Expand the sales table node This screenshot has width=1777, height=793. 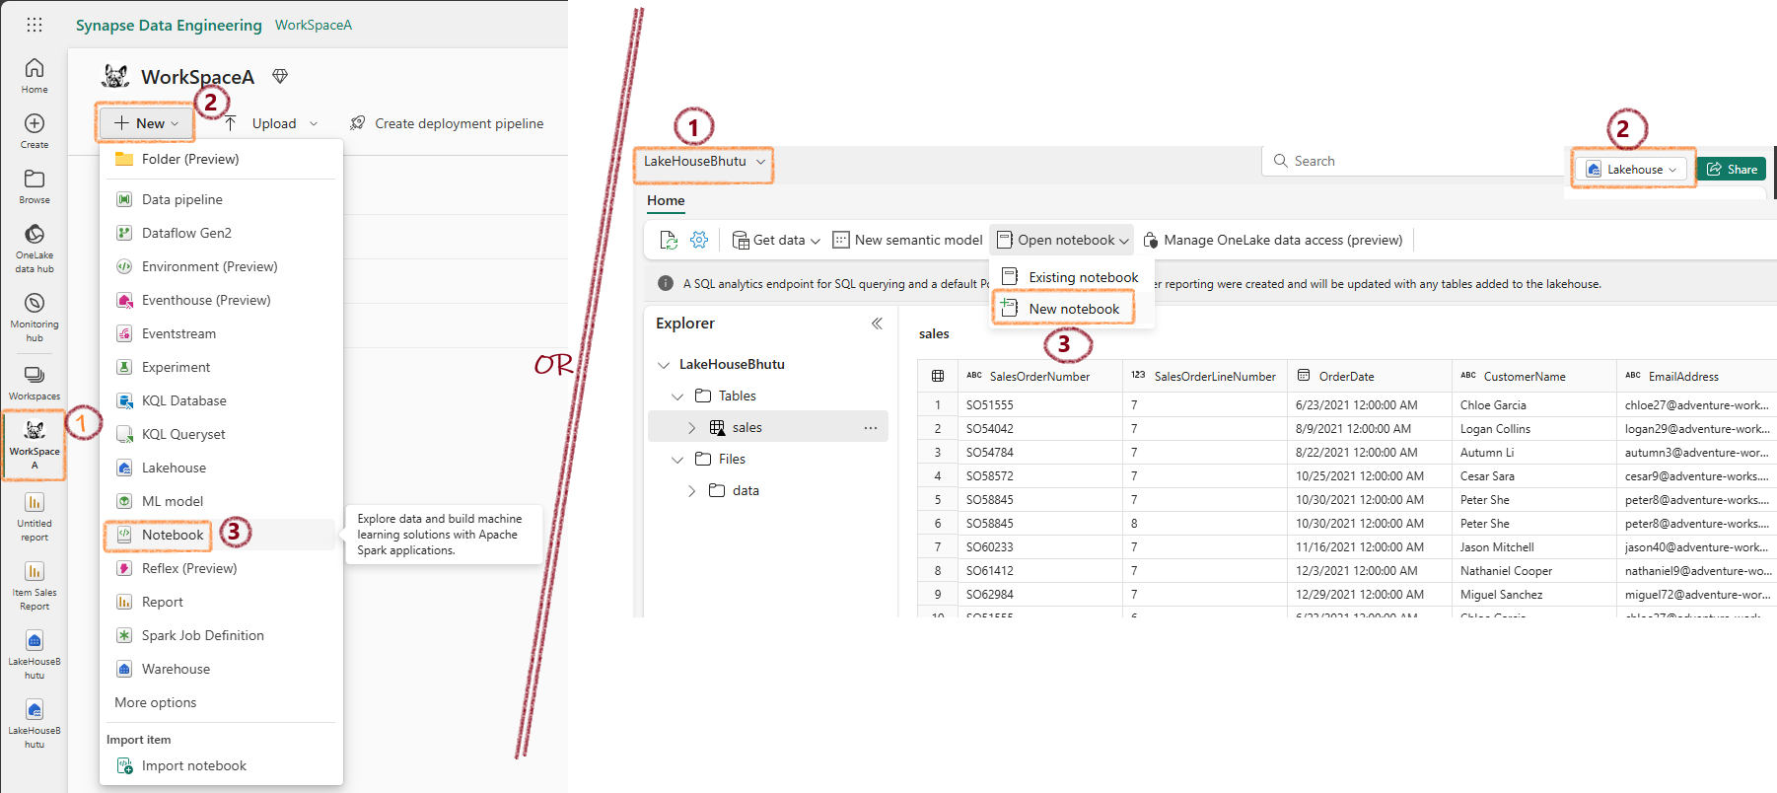click(x=691, y=428)
